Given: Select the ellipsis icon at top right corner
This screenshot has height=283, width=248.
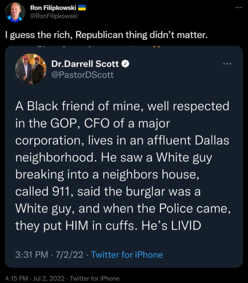Looking at the screenshot, I should [x=238, y=7].
